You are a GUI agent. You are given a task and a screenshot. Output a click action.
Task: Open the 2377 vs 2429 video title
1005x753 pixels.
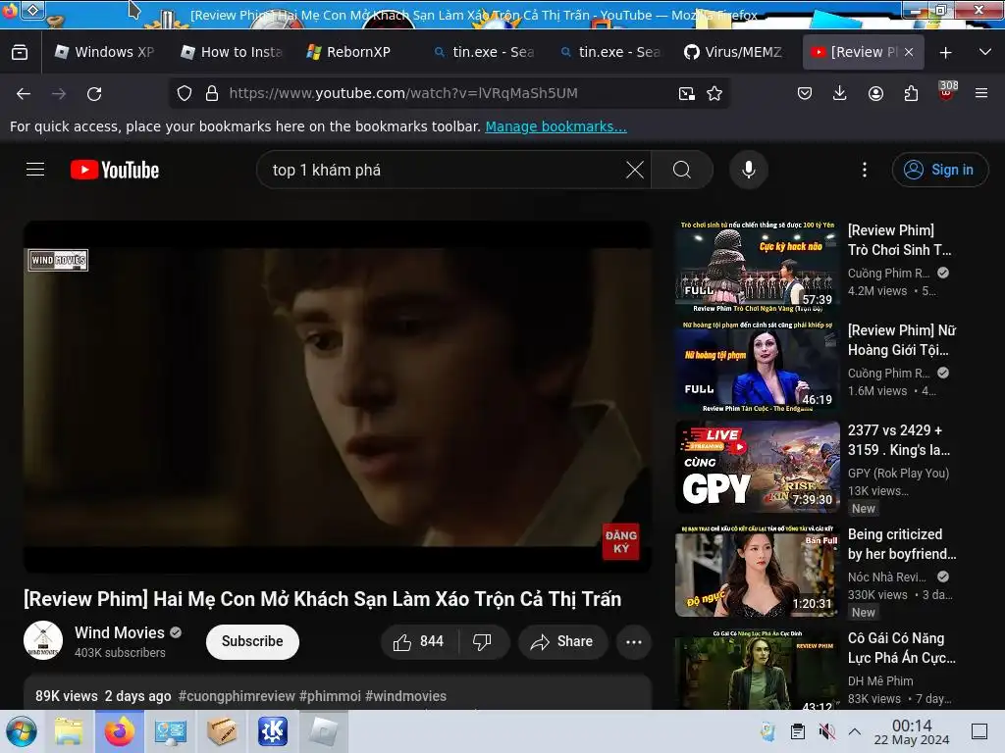(x=899, y=440)
